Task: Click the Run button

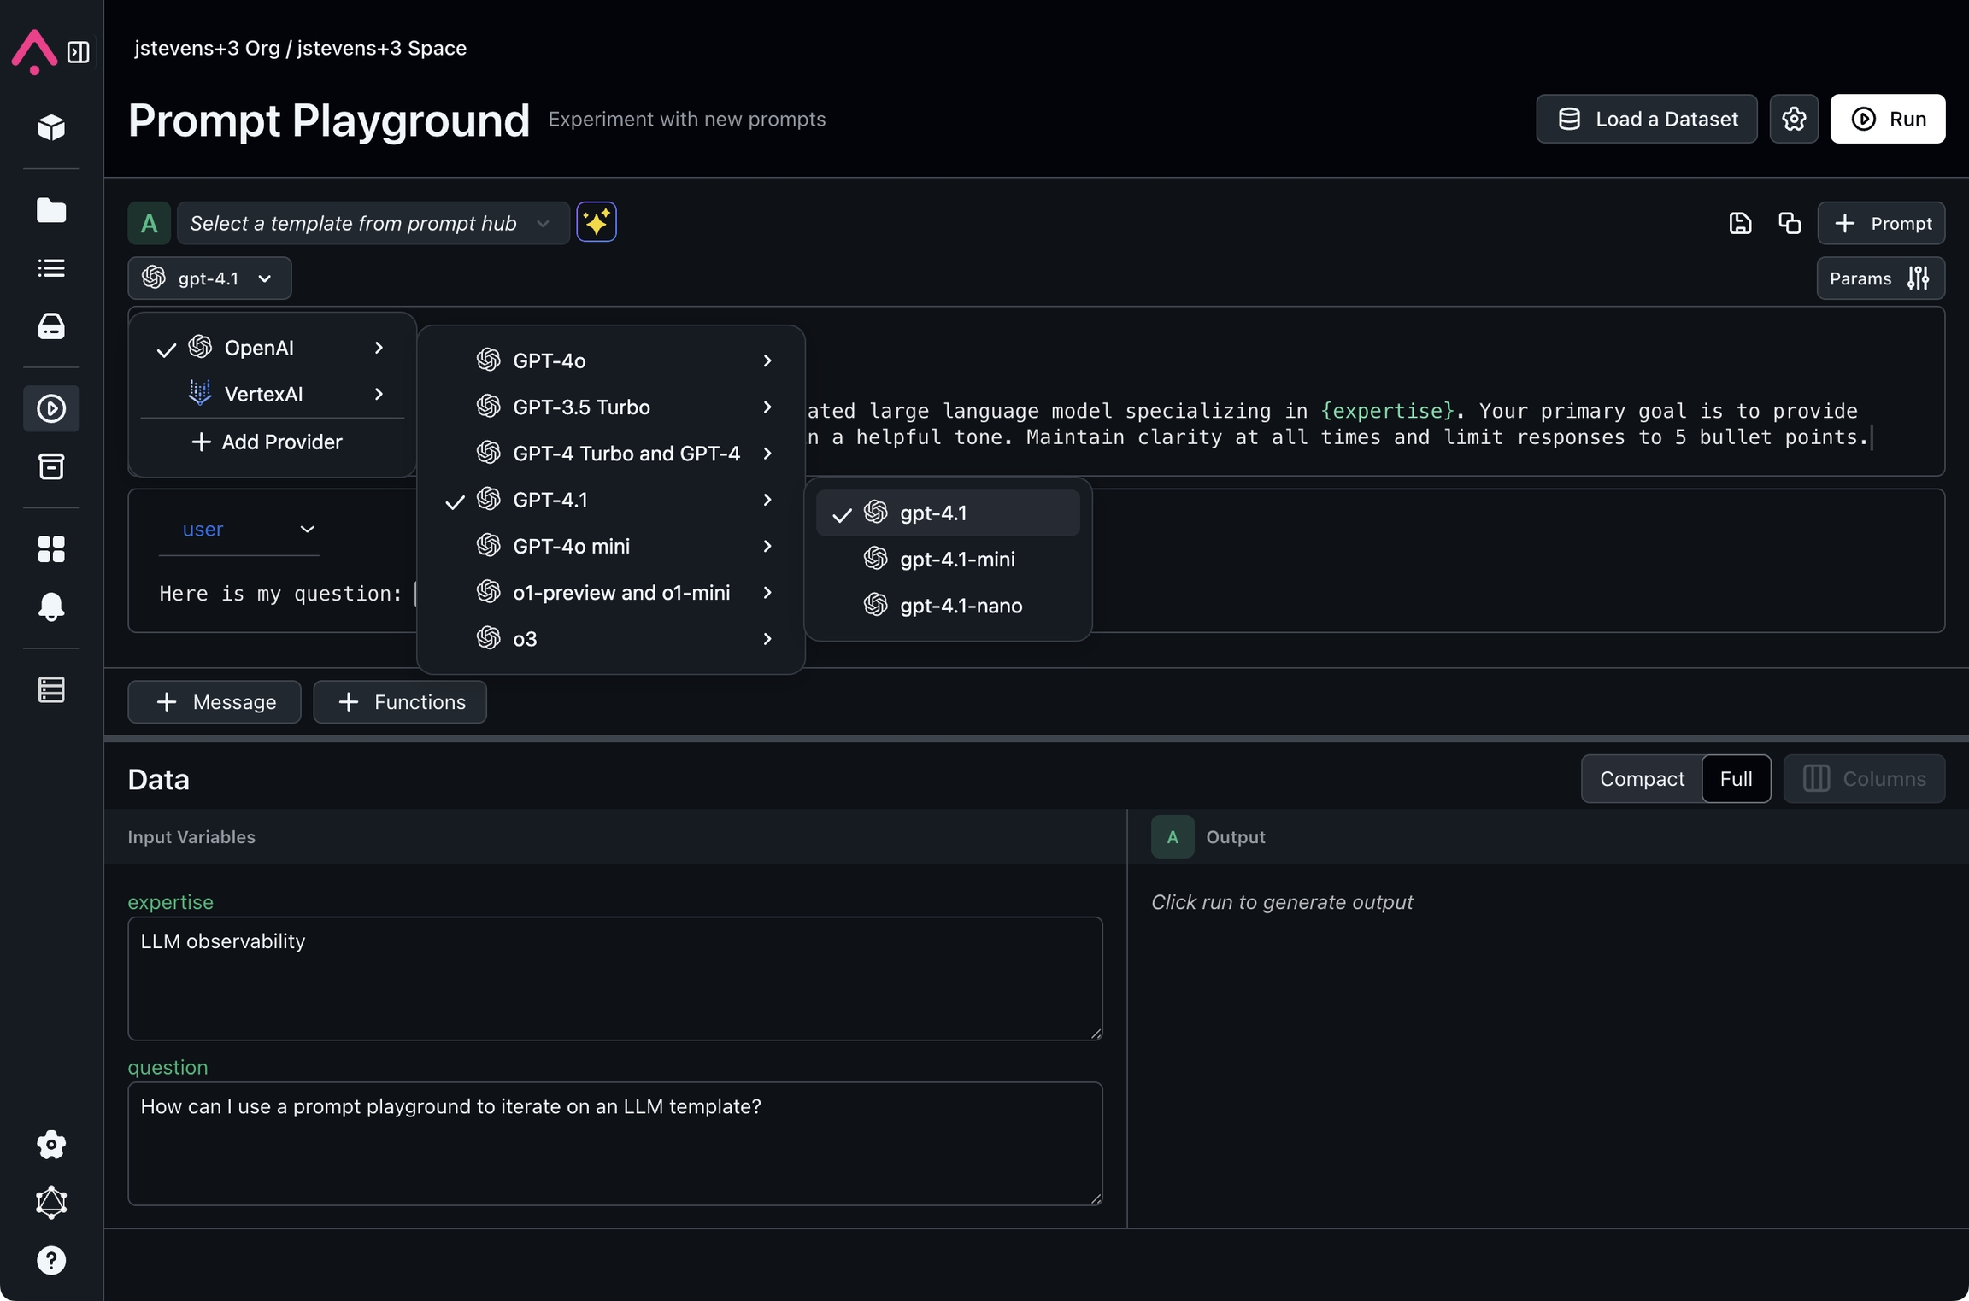Action: coord(1887,119)
